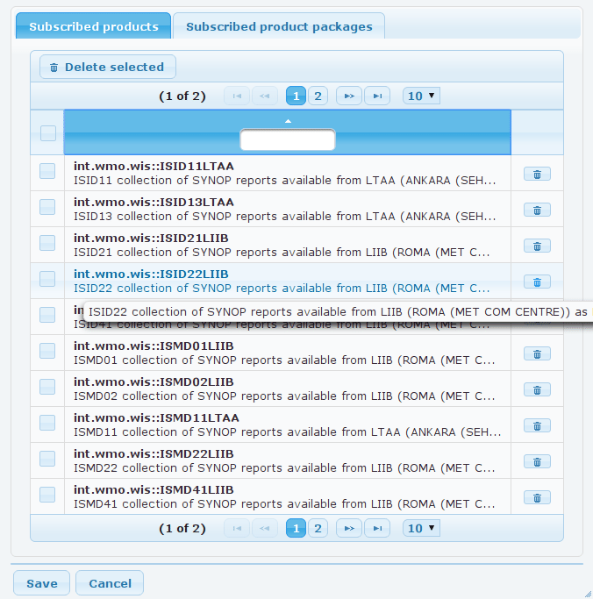
Task: Check the box for ISID21LIIB
Action: [47, 243]
